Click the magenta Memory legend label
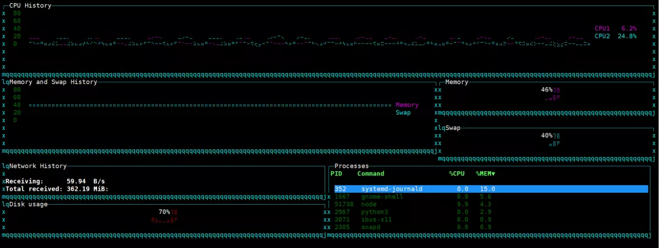659x248 pixels. 407,105
